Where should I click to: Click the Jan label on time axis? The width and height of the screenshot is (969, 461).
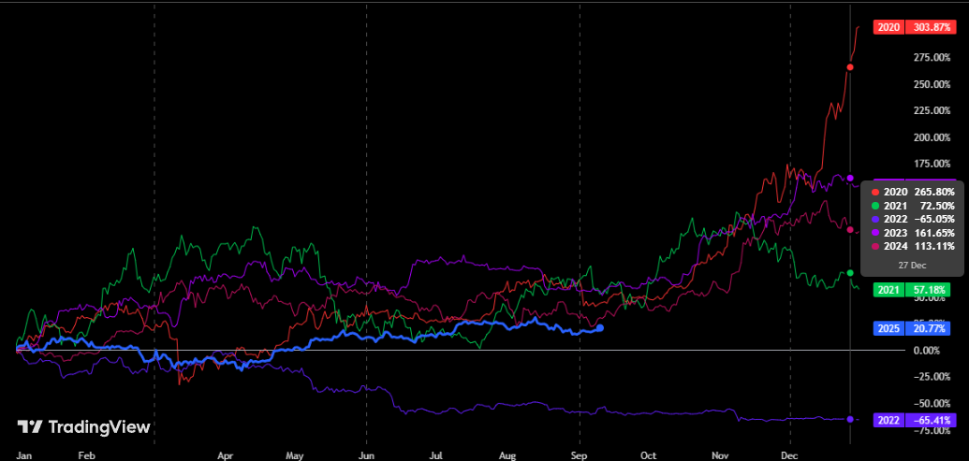tap(22, 454)
